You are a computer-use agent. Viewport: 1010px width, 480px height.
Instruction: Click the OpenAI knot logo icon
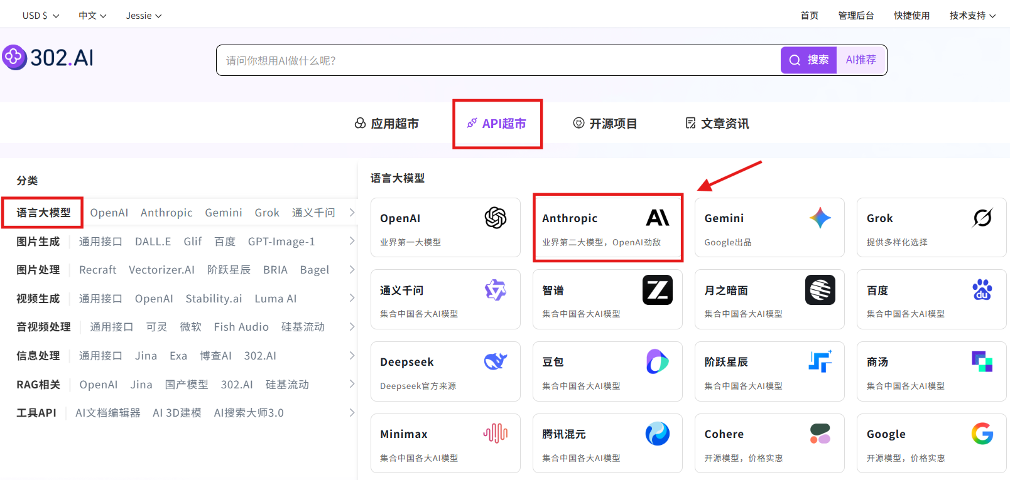495,218
